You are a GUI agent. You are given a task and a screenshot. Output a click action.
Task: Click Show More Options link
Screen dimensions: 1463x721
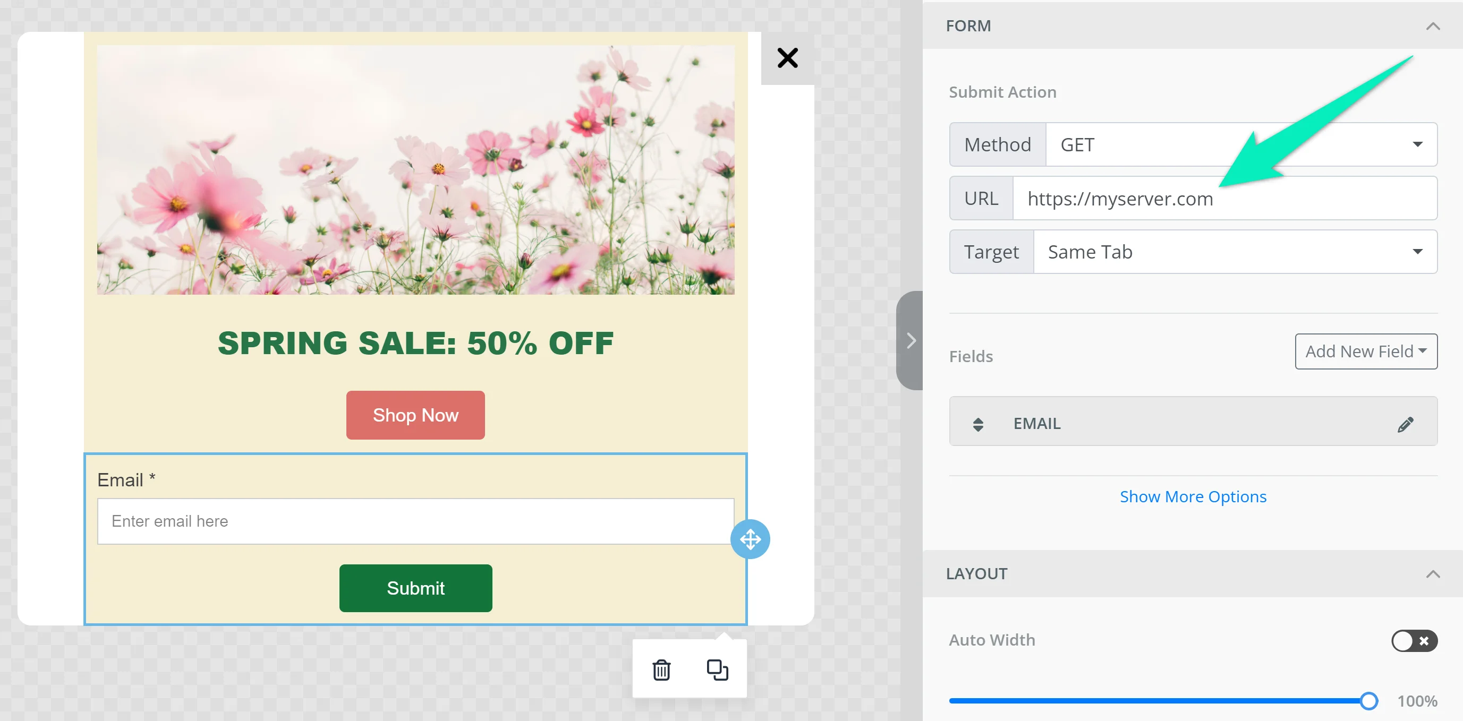point(1193,497)
